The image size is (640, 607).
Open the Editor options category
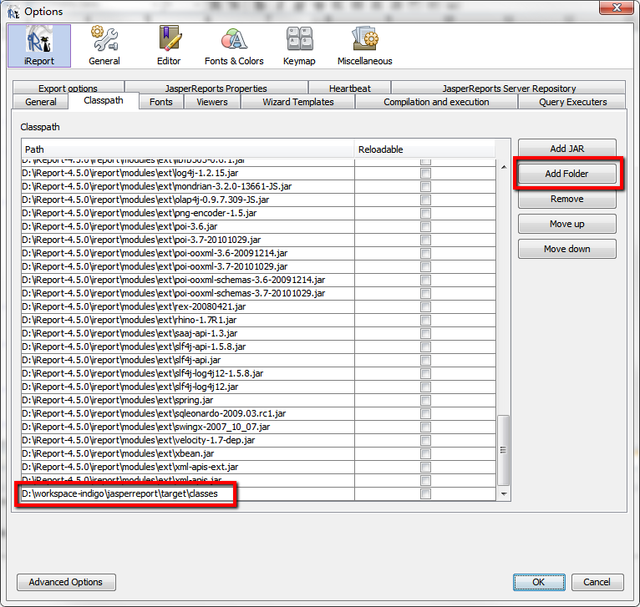click(x=168, y=45)
